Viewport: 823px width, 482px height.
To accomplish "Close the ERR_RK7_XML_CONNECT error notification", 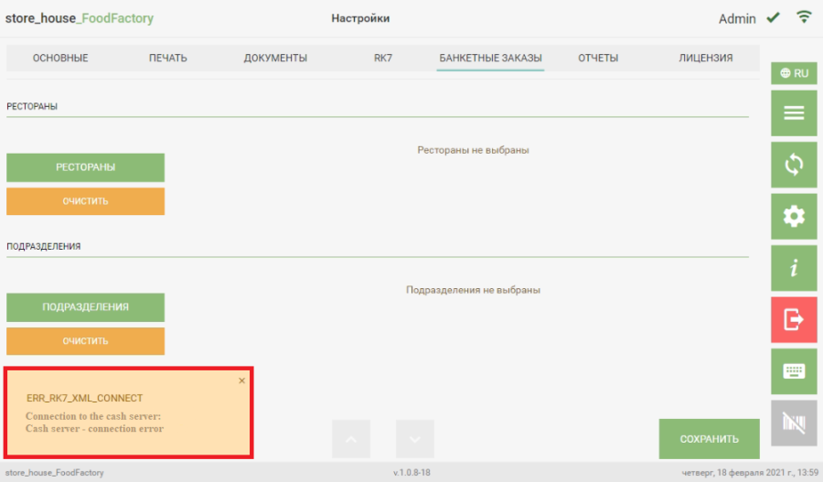I will coord(241,380).
